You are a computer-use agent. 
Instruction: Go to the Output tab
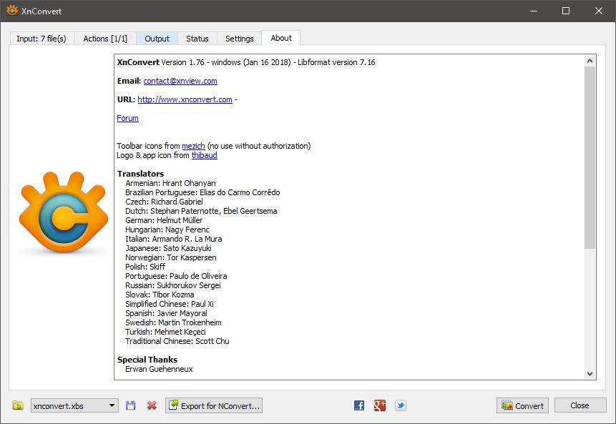click(x=157, y=39)
